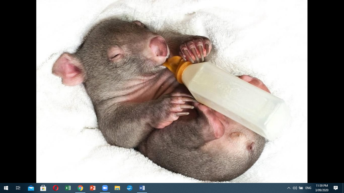
Task: Open the Action Center notifications panel
Action: pyautogui.click(x=336, y=188)
